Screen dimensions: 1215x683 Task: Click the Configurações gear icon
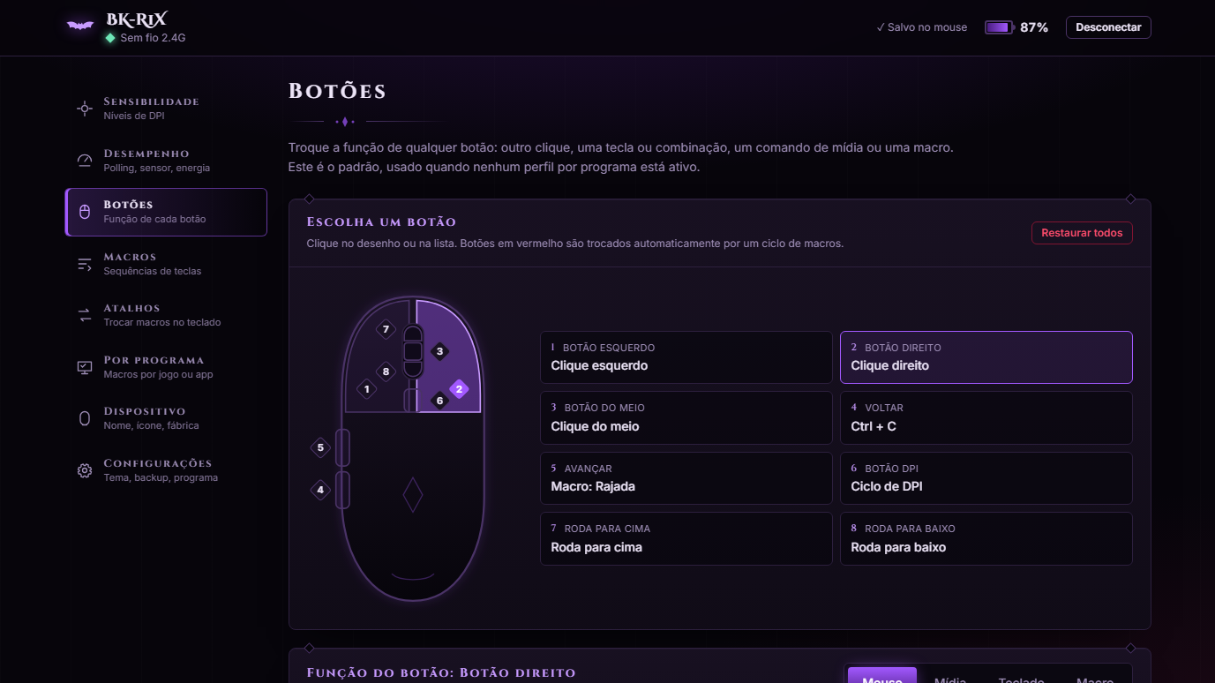coord(85,470)
